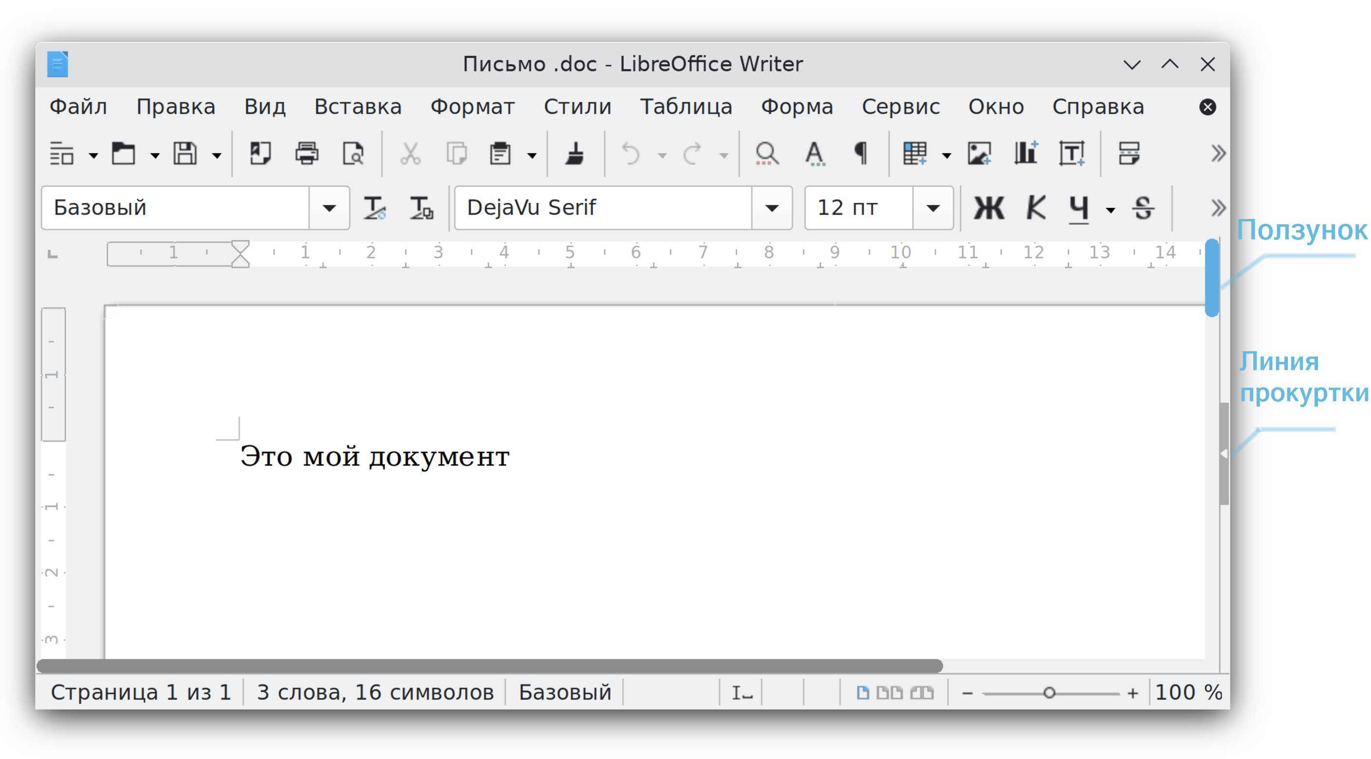Expand the DejaVu Serif font name dropdown
Image resolution: width=1371 pixels, height=759 pixels.
pos(772,208)
